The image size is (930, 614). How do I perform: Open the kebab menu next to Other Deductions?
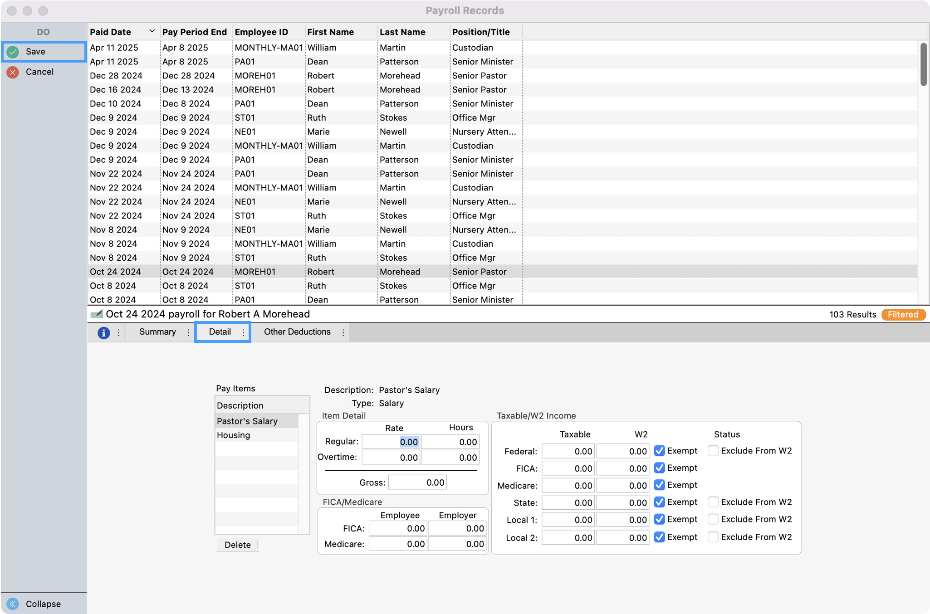coord(343,332)
